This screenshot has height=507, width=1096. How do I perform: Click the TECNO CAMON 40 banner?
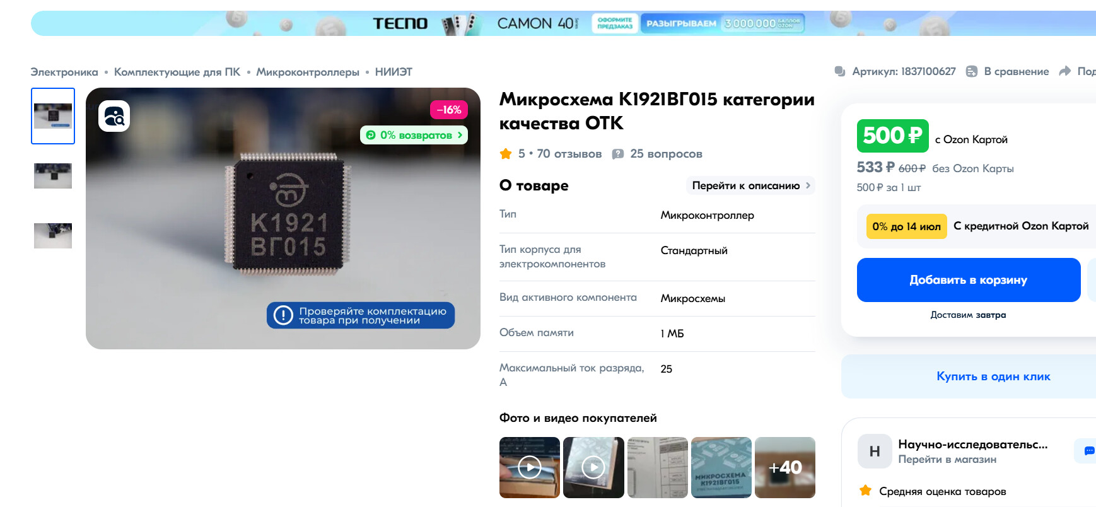[563, 23]
